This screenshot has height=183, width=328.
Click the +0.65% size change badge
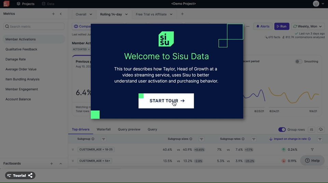[x=199, y=150]
